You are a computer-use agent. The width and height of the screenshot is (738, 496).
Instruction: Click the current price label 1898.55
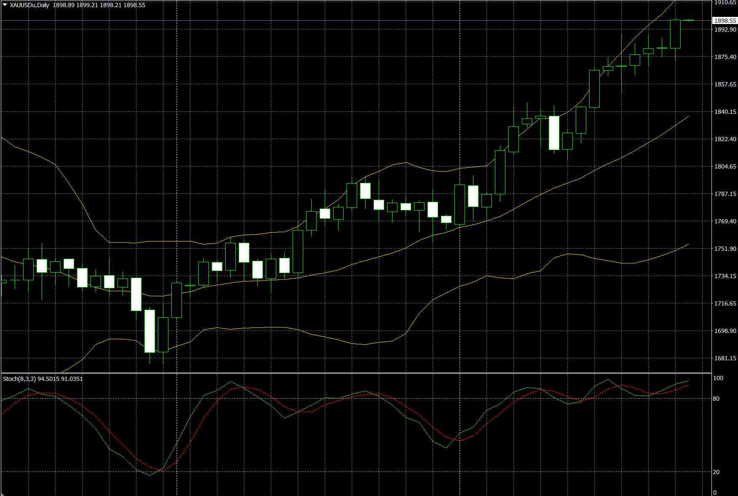pos(725,20)
